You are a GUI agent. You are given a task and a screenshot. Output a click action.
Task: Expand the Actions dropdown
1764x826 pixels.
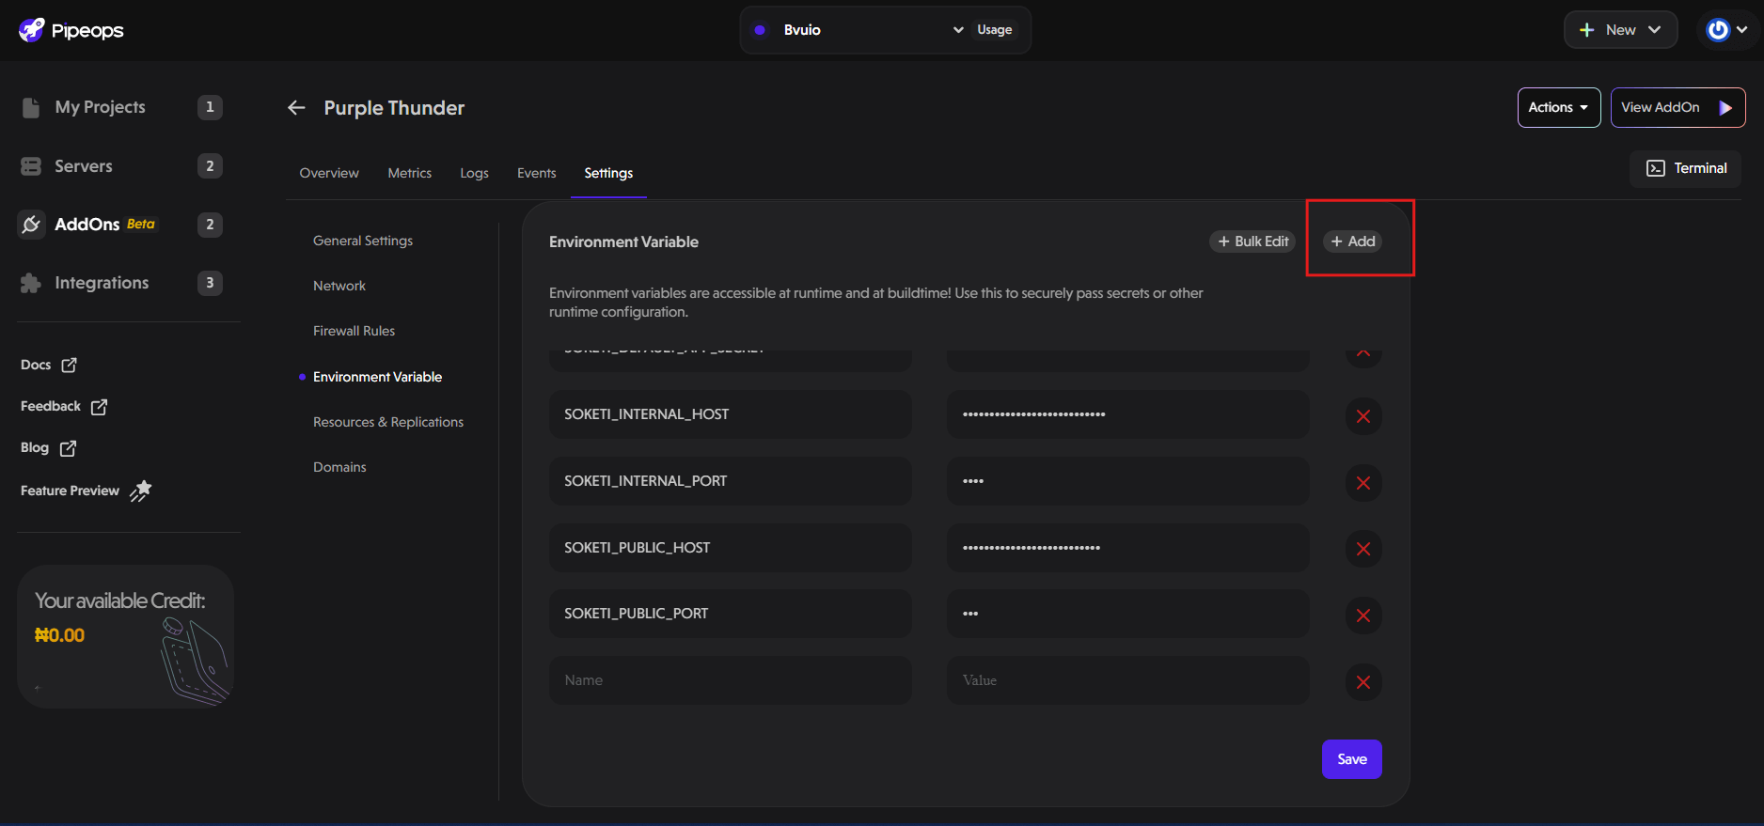click(1559, 107)
